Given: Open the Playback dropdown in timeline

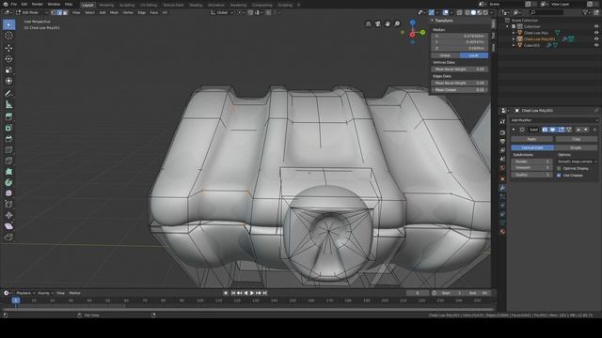Looking at the screenshot, I should (25, 293).
